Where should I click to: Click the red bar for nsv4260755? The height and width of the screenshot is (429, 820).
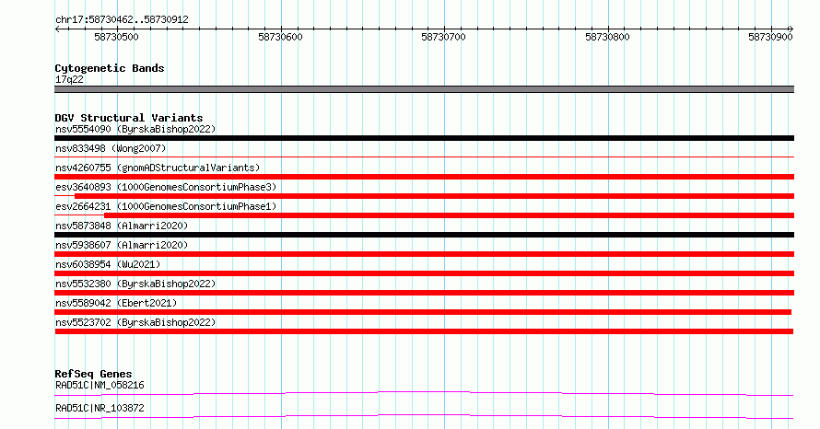[x=424, y=177]
